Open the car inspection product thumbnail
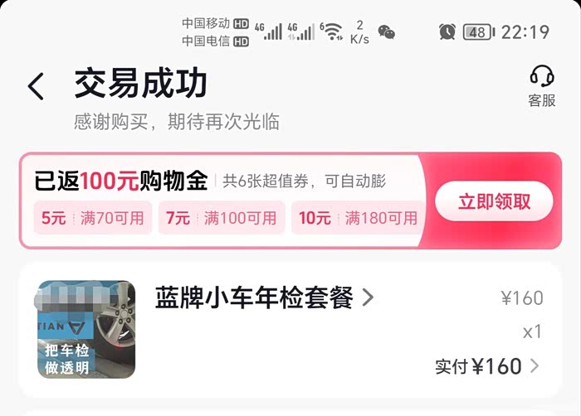This screenshot has height=416, width=581. pos(86,329)
